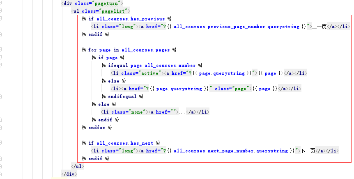Place cursor on all_courses.has_next
The width and height of the screenshot is (354, 179).
click(125, 143)
